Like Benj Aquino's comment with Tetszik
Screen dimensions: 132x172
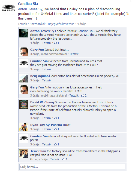(x=47, y=80)
